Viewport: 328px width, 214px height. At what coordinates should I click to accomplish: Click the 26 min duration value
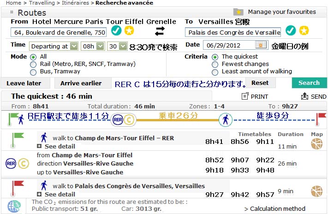287,163
